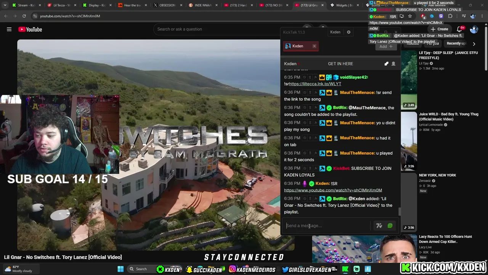The height and width of the screenshot is (275, 488).
Task: Open the Kick app icon in taskbar
Action: tap(345, 269)
